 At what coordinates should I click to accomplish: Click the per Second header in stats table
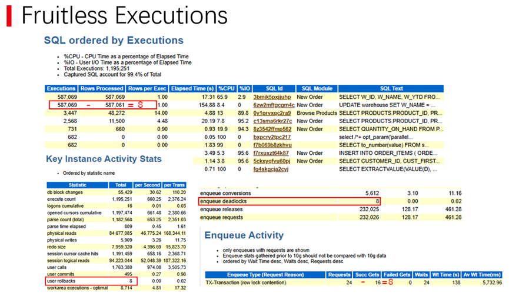(147, 185)
